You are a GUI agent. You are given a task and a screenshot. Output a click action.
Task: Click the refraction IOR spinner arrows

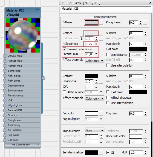point(96,87)
